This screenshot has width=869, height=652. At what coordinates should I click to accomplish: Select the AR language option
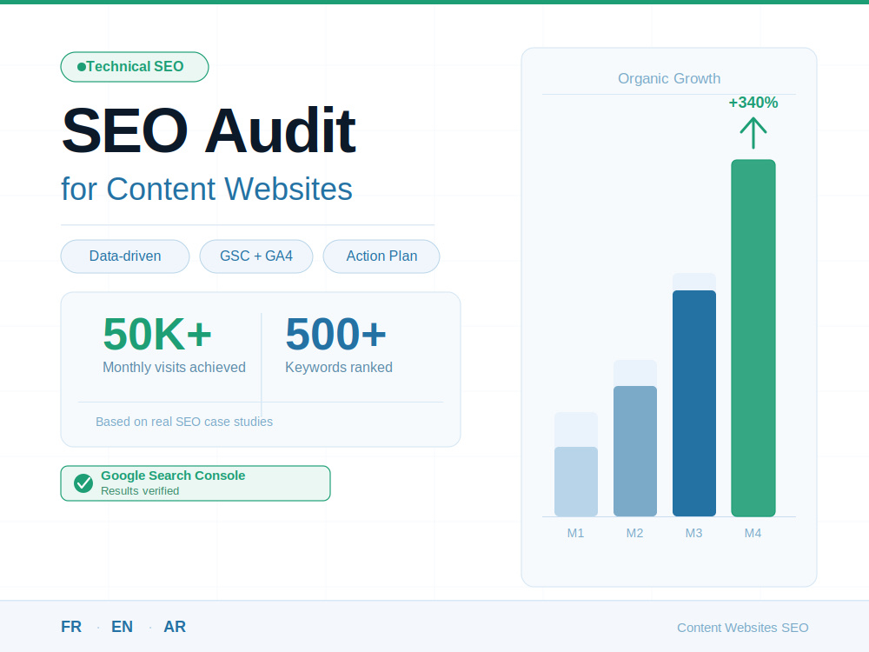click(175, 627)
